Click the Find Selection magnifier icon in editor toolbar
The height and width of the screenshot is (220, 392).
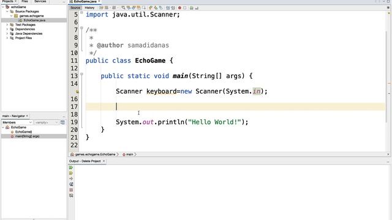[x=124, y=8]
